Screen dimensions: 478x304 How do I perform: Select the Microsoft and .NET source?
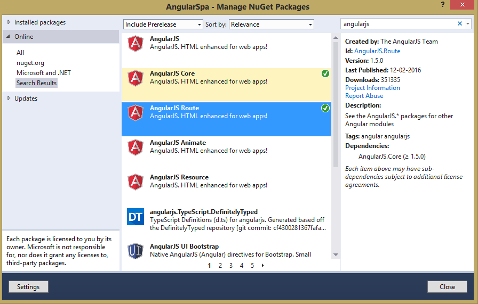point(44,73)
